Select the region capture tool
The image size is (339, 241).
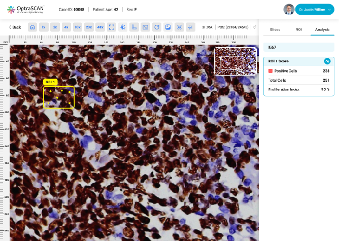click(x=179, y=27)
